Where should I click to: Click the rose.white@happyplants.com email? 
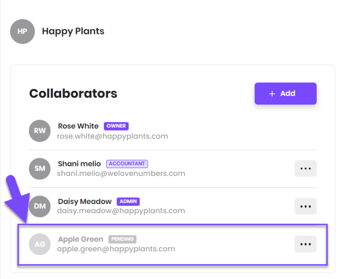[x=113, y=136]
